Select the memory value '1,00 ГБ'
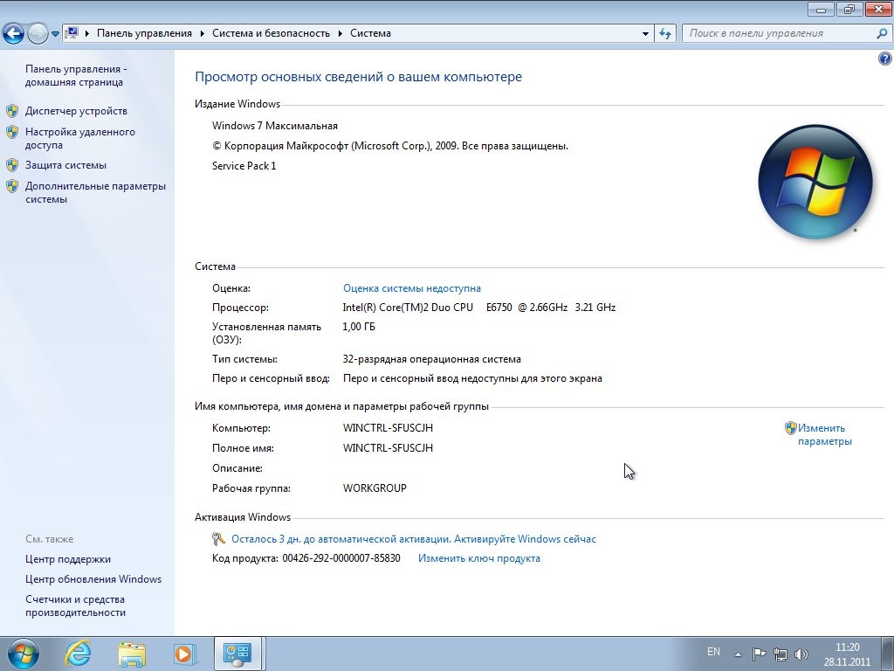This screenshot has width=894, height=671. 359,327
